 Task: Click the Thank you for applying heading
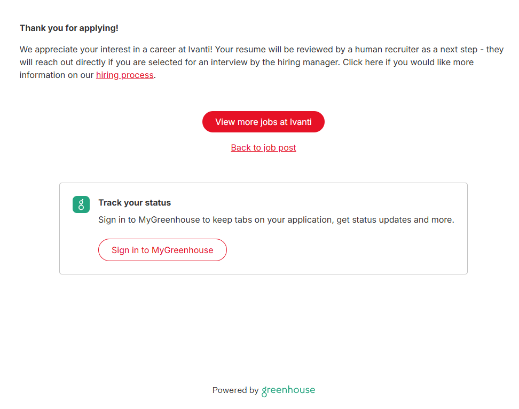coord(69,28)
